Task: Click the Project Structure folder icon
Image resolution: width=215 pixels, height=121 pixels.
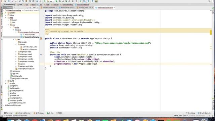Action: [x=84, y=1]
